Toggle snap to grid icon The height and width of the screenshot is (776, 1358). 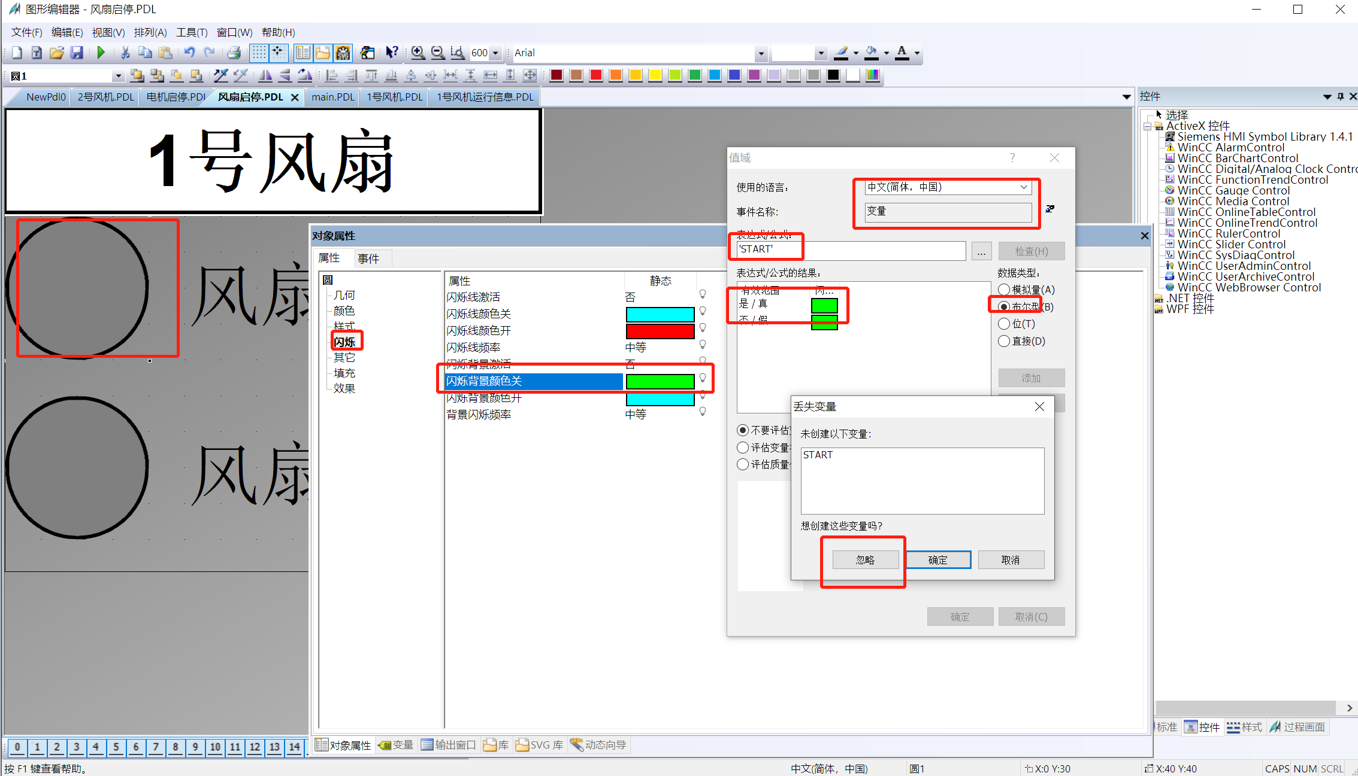(x=278, y=53)
